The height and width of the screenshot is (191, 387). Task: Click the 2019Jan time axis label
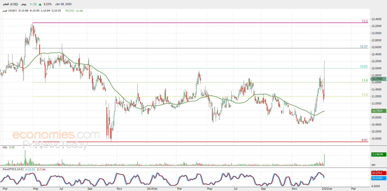coord(152,189)
